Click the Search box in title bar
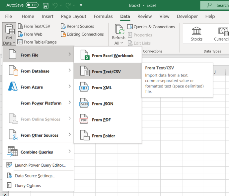229x196 pixels. coord(214,5)
